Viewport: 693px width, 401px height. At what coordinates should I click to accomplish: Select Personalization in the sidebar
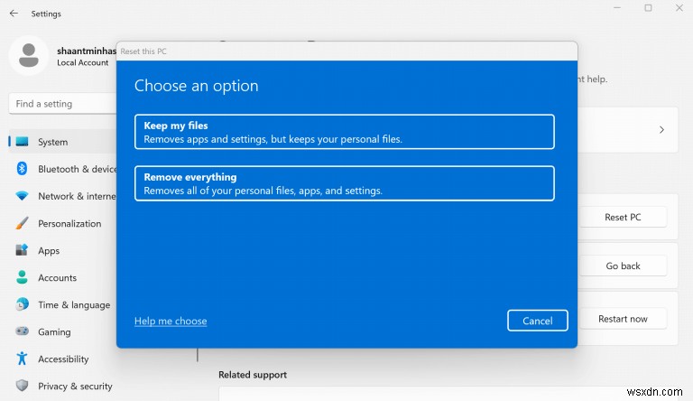click(x=63, y=223)
